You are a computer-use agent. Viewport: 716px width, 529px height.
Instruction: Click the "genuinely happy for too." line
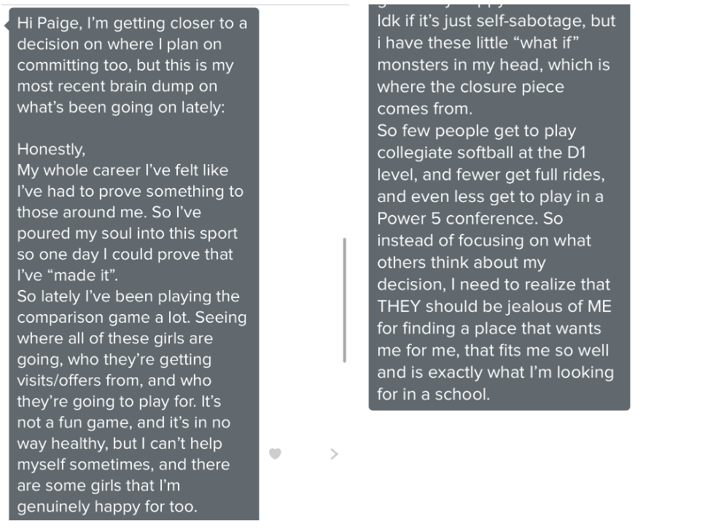tap(107, 506)
